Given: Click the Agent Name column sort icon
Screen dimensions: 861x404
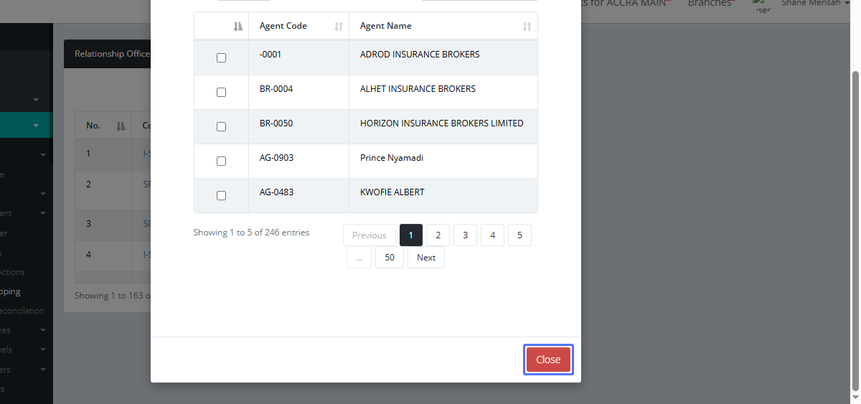Looking at the screenshot, I should click(x=527, y=27).
